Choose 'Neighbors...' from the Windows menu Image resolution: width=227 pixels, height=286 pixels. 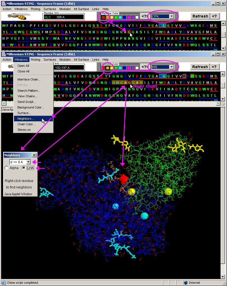coord(33,119)
